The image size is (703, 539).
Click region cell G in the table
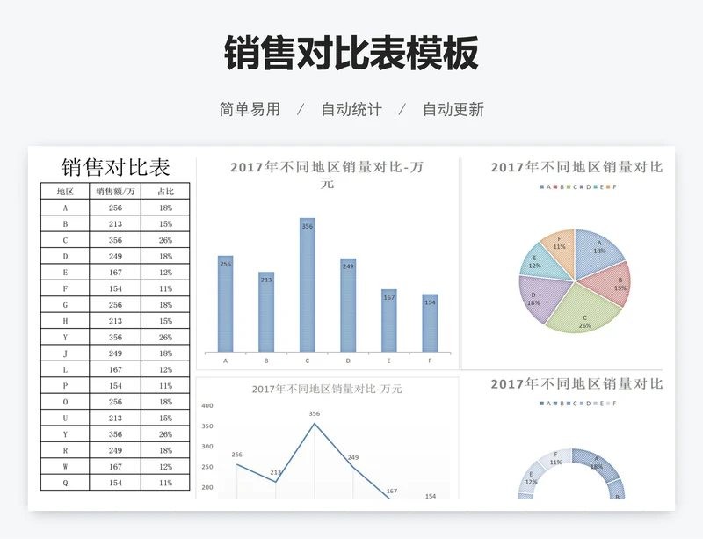click(x=65, y=305)
